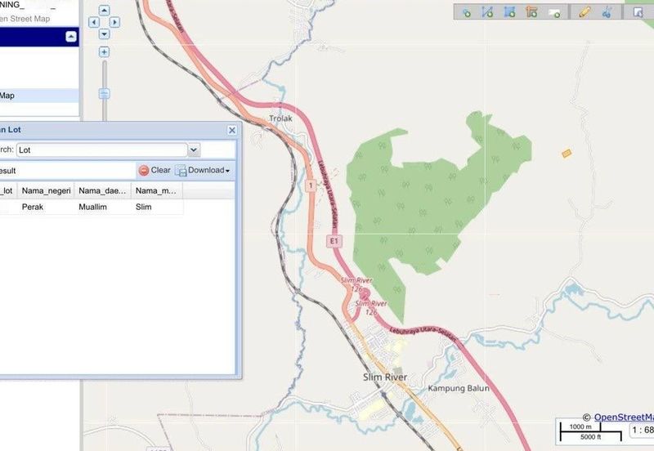This screenshot has height=451, width=654.
Task: Open the OpenStreetMap attribution link
Action: pyautogui.click(x=623, y=417)
